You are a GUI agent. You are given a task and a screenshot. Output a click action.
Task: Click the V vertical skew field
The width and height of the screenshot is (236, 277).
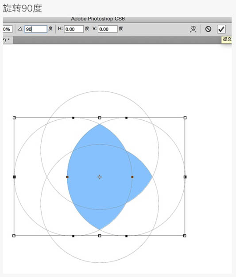[x=108, y=29]
